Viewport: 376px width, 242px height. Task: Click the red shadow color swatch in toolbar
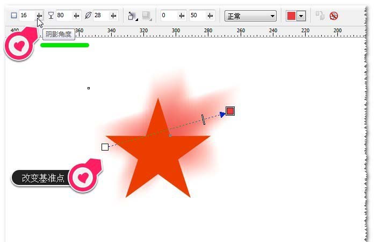pyautogui.click(x=291, y=16)
